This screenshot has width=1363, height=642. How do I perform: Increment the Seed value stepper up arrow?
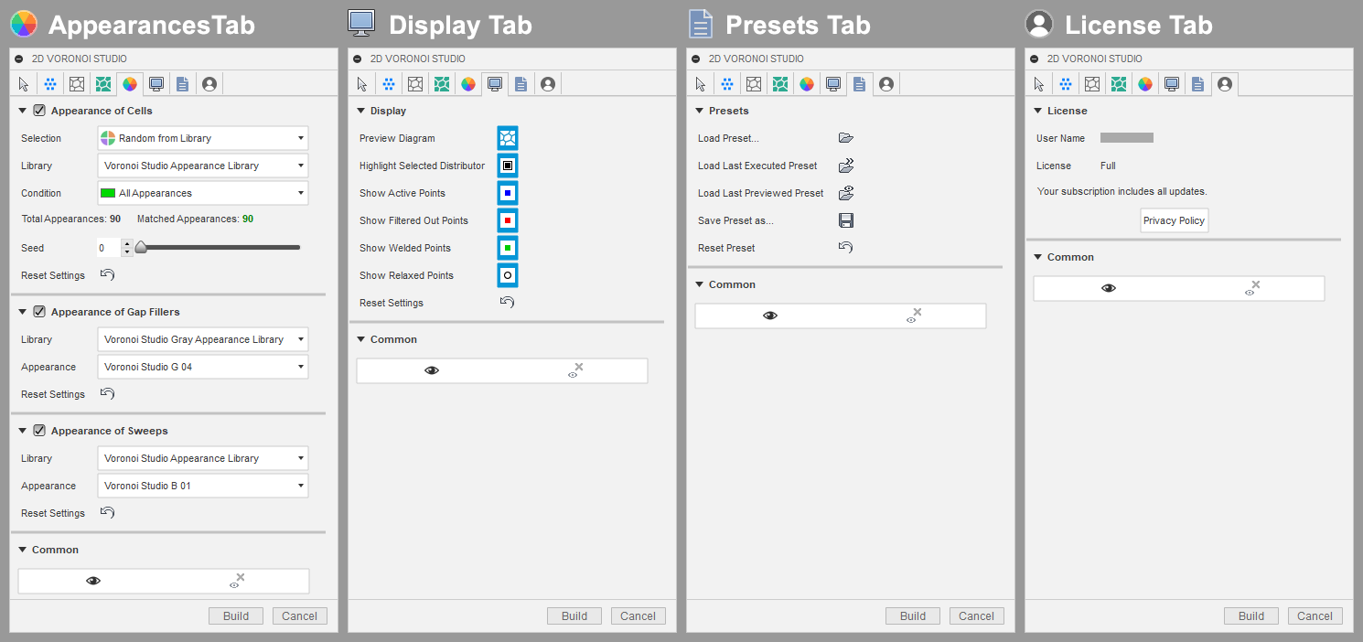click(127, 243)
